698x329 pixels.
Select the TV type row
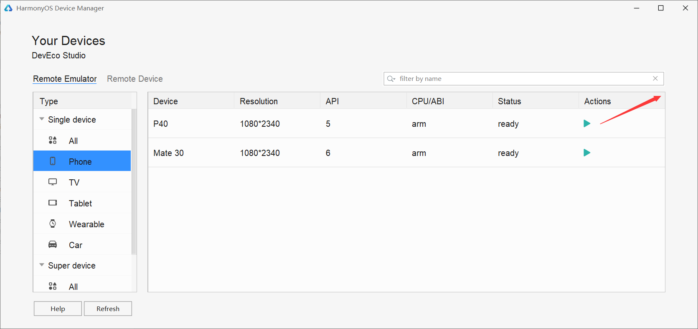82,182
